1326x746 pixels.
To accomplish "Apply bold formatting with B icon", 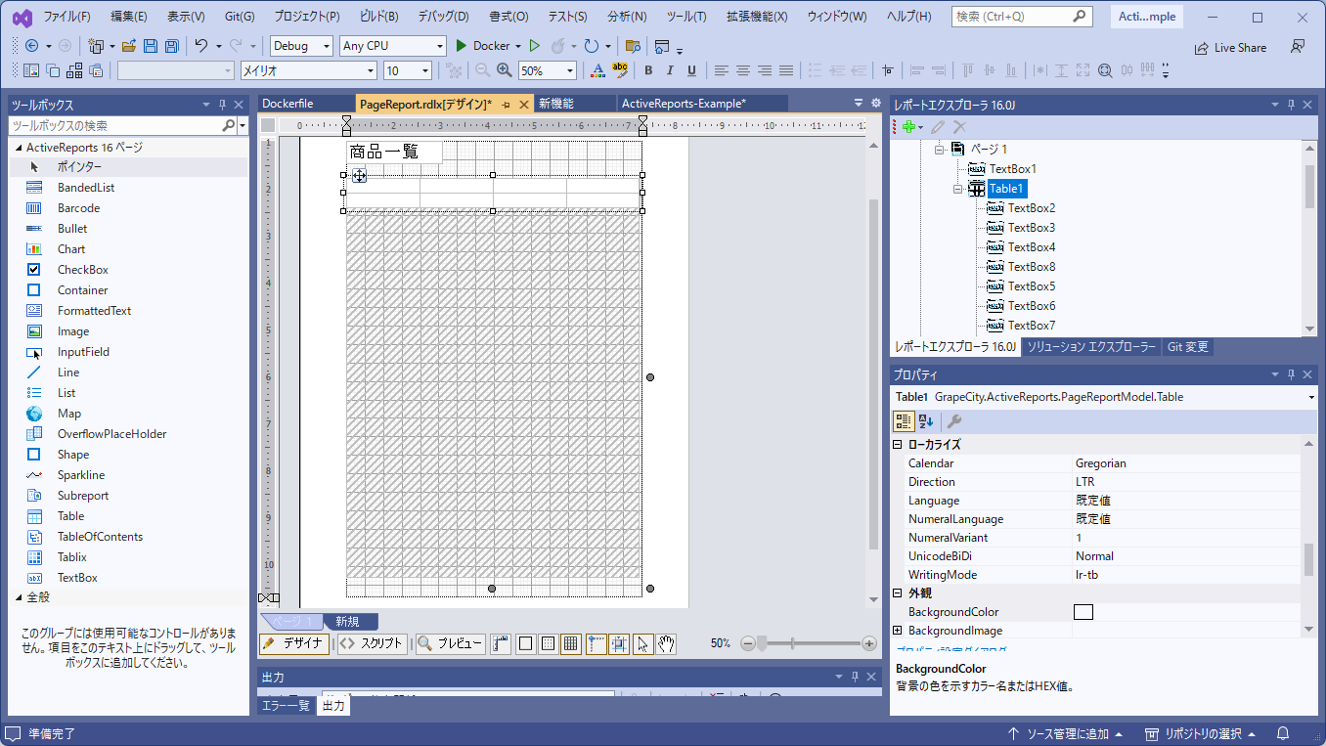I will click(x=648, y=70).
